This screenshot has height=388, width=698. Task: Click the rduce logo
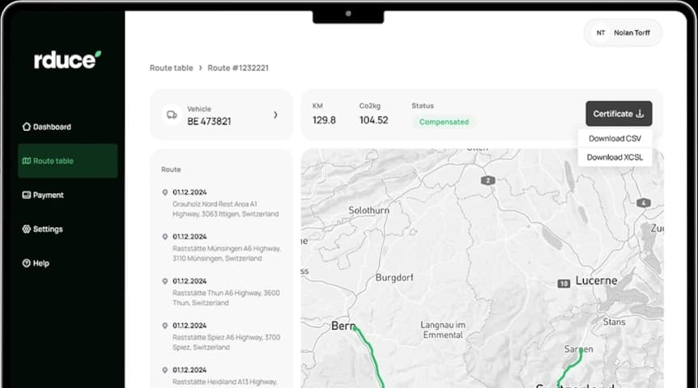click(67, 60)
